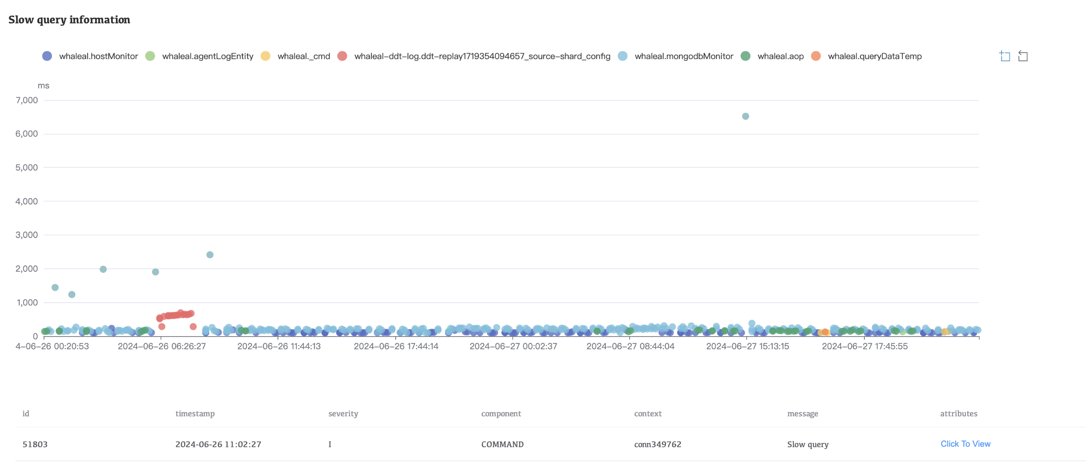Click the Slow query information heading
This screenshot has width=1090, height=467.
(x=69, y=20)
